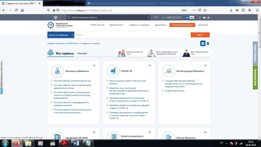Click the Личные кабинеты person icon
261x147 pixels.
58,71
